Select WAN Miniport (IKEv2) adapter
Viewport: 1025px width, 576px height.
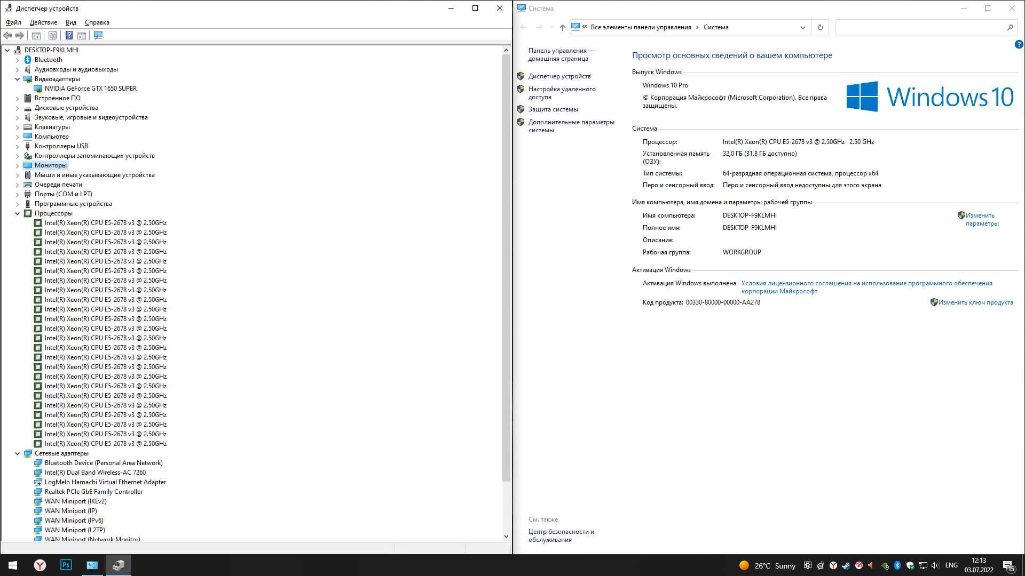tap(75, 501)
